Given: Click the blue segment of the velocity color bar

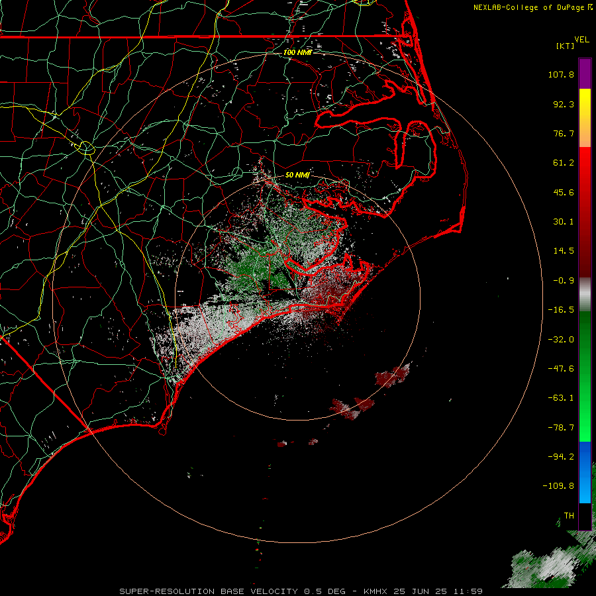Looking at the screenshot, I should (585, 472).
